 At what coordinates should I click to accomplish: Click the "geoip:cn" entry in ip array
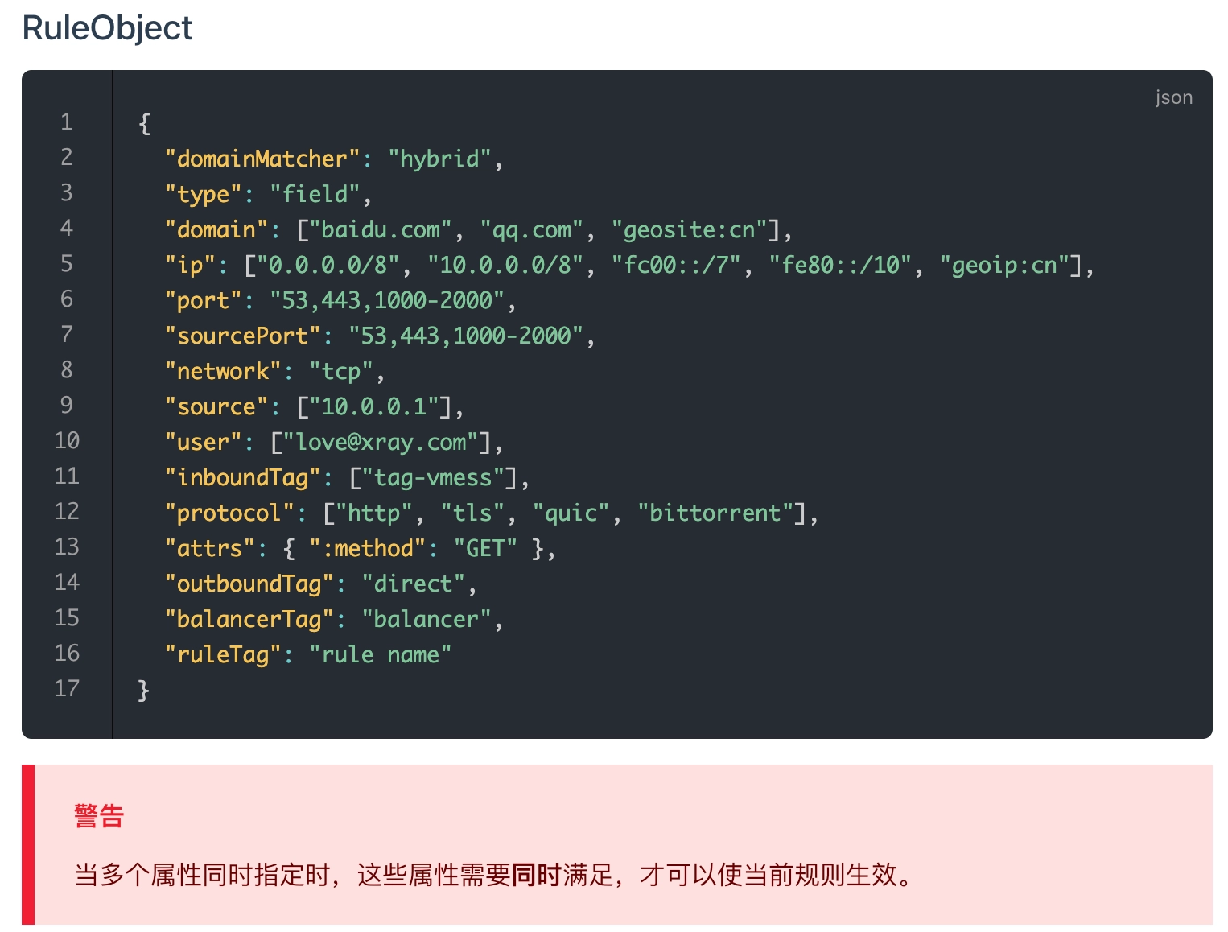pos(1003,265)
